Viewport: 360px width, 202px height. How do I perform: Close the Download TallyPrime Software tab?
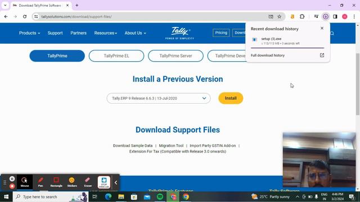click(67, 5)
